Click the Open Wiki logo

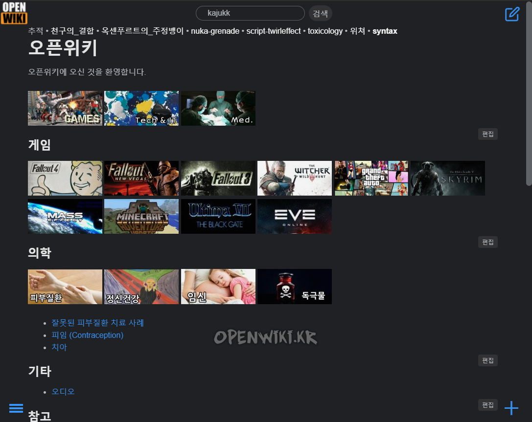click(x=14, y=13)
